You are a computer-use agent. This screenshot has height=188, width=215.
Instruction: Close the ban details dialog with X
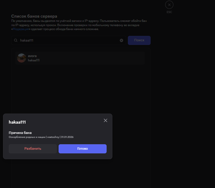[105, 121]
